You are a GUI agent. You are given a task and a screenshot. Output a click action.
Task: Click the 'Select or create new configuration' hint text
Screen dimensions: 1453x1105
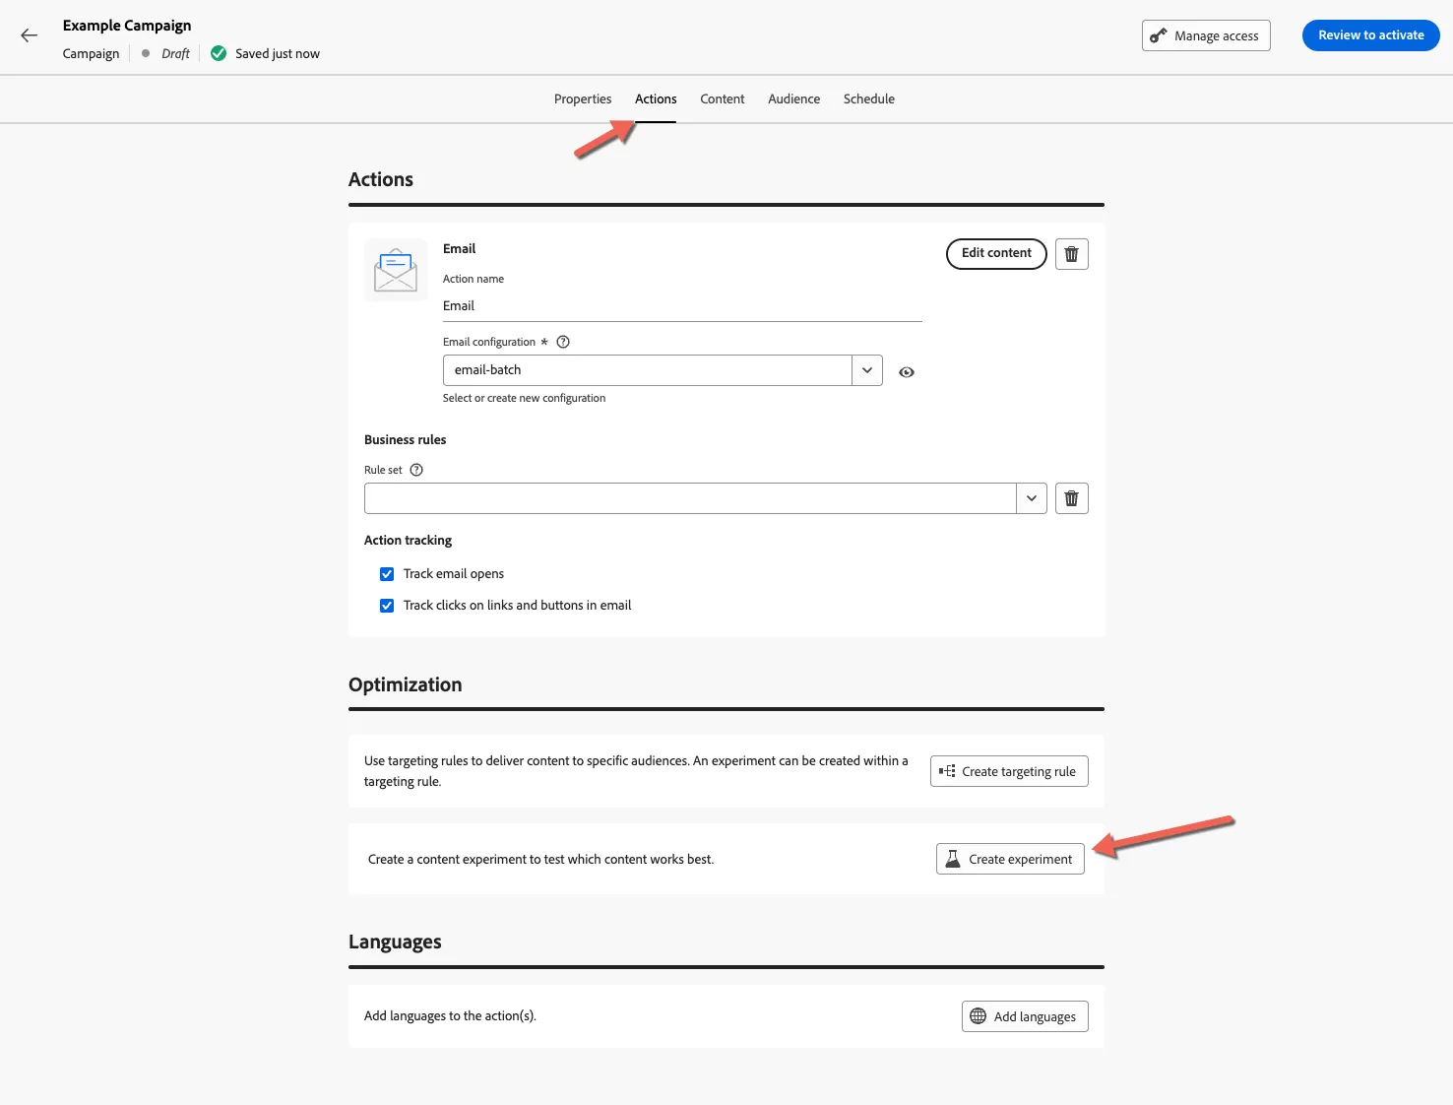(524, 398)
